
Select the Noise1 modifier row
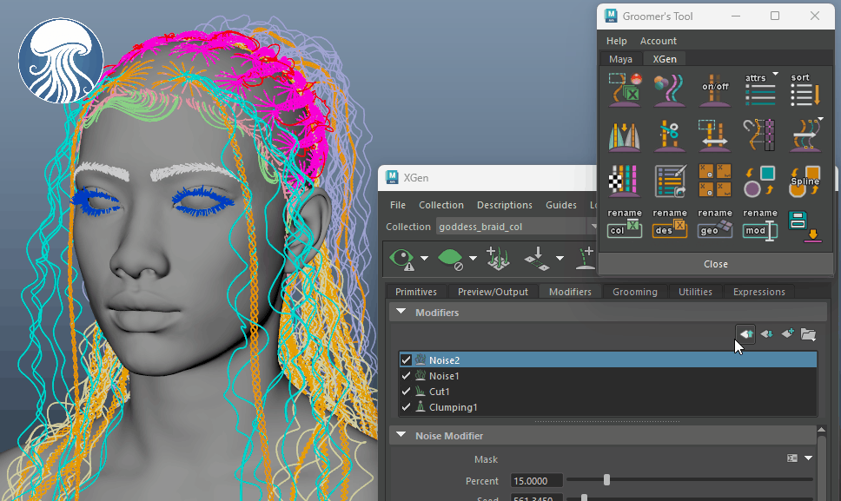(x=607, y=376)
